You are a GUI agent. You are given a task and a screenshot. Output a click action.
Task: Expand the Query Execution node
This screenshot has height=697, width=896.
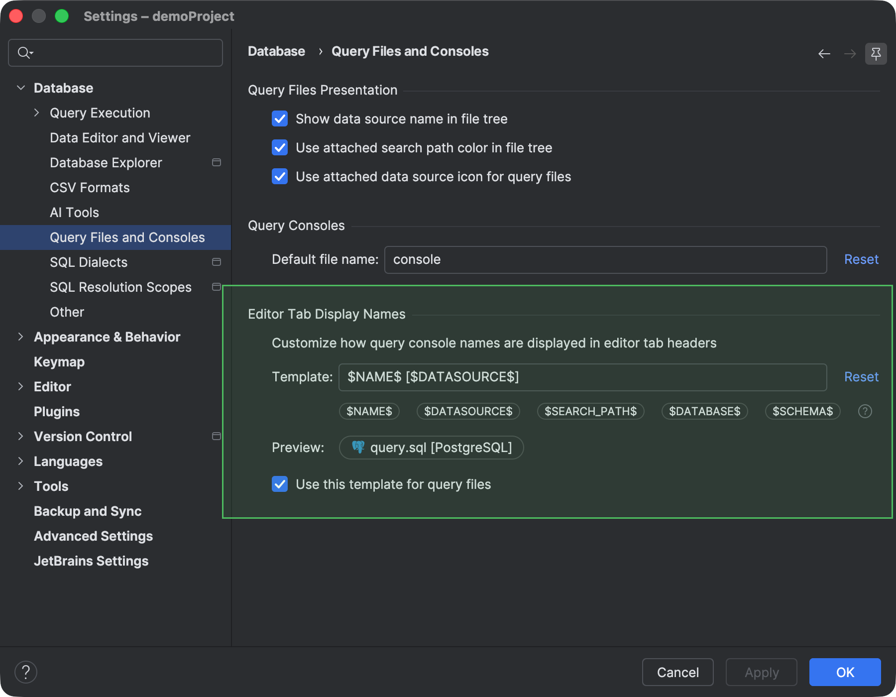point(37,113)
